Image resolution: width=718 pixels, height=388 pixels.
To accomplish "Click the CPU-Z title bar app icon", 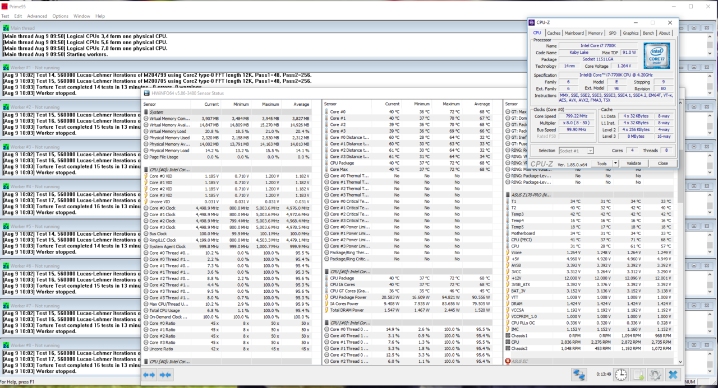I will click(x=532, y=22).
